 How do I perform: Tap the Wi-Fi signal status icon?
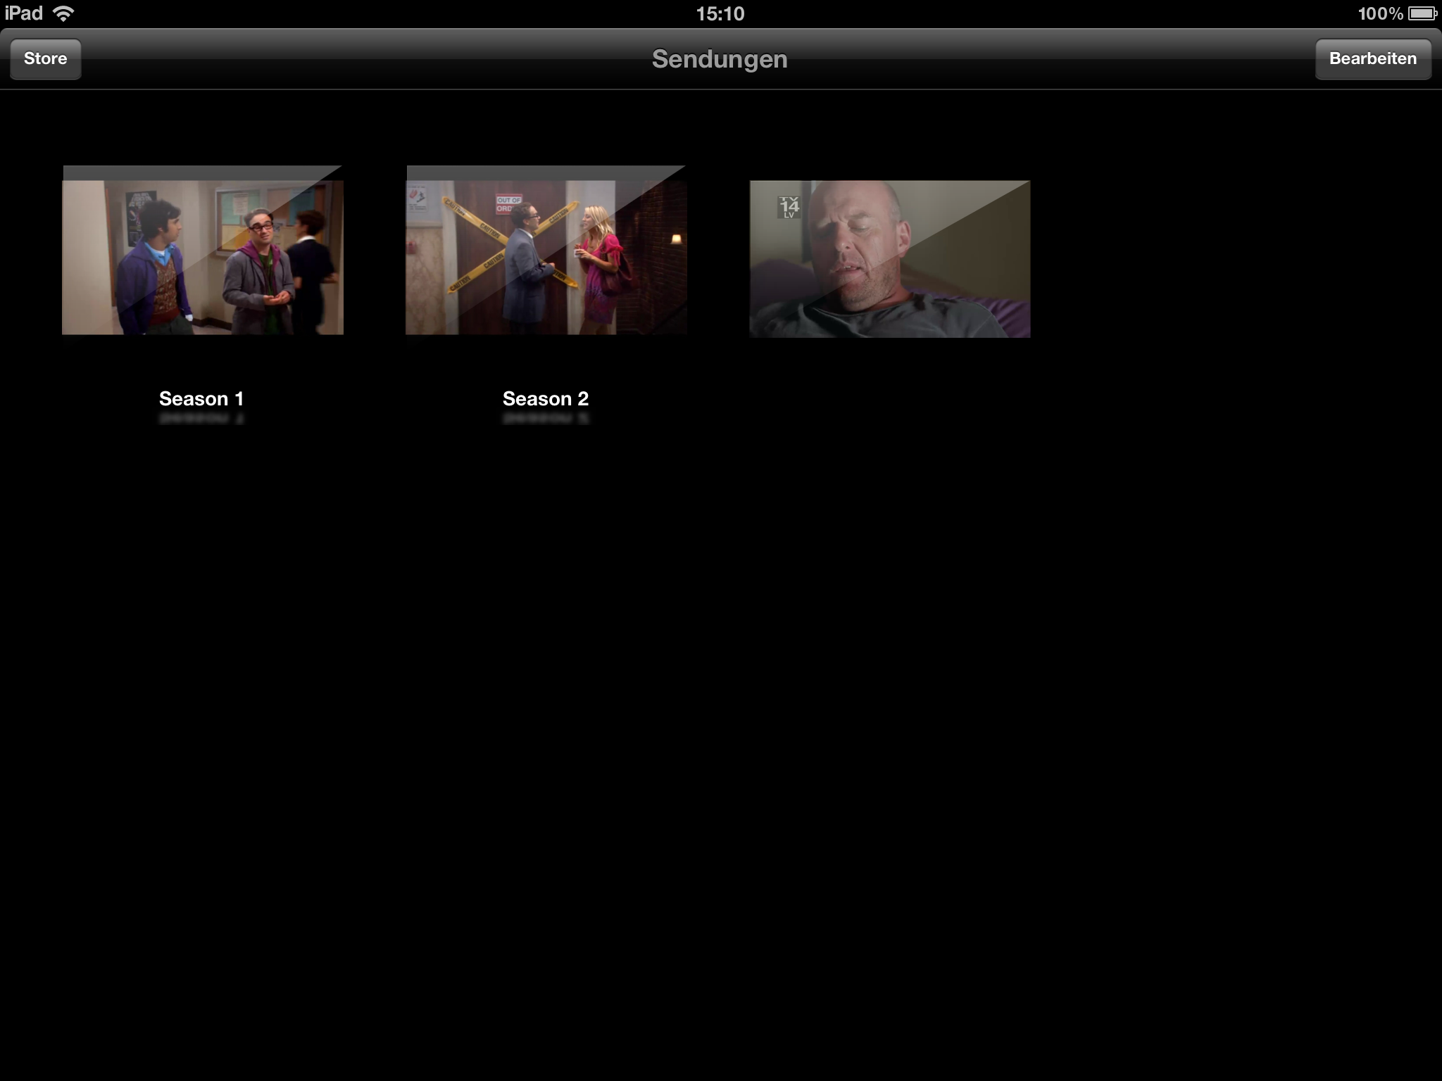(64, 13)
